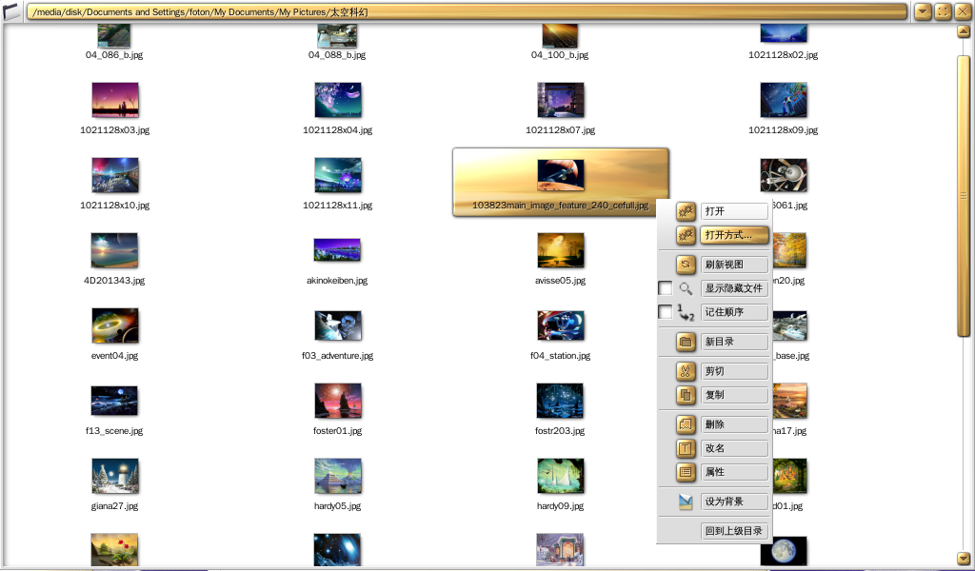Click the picture icon beside 设为背景
This screenshot has height=571, width=975.
coord(686,502)
